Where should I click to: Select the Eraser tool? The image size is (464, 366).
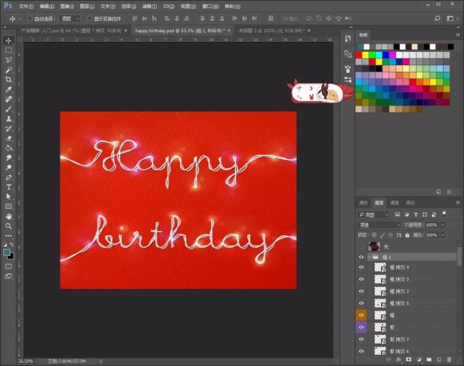[9, 138]
